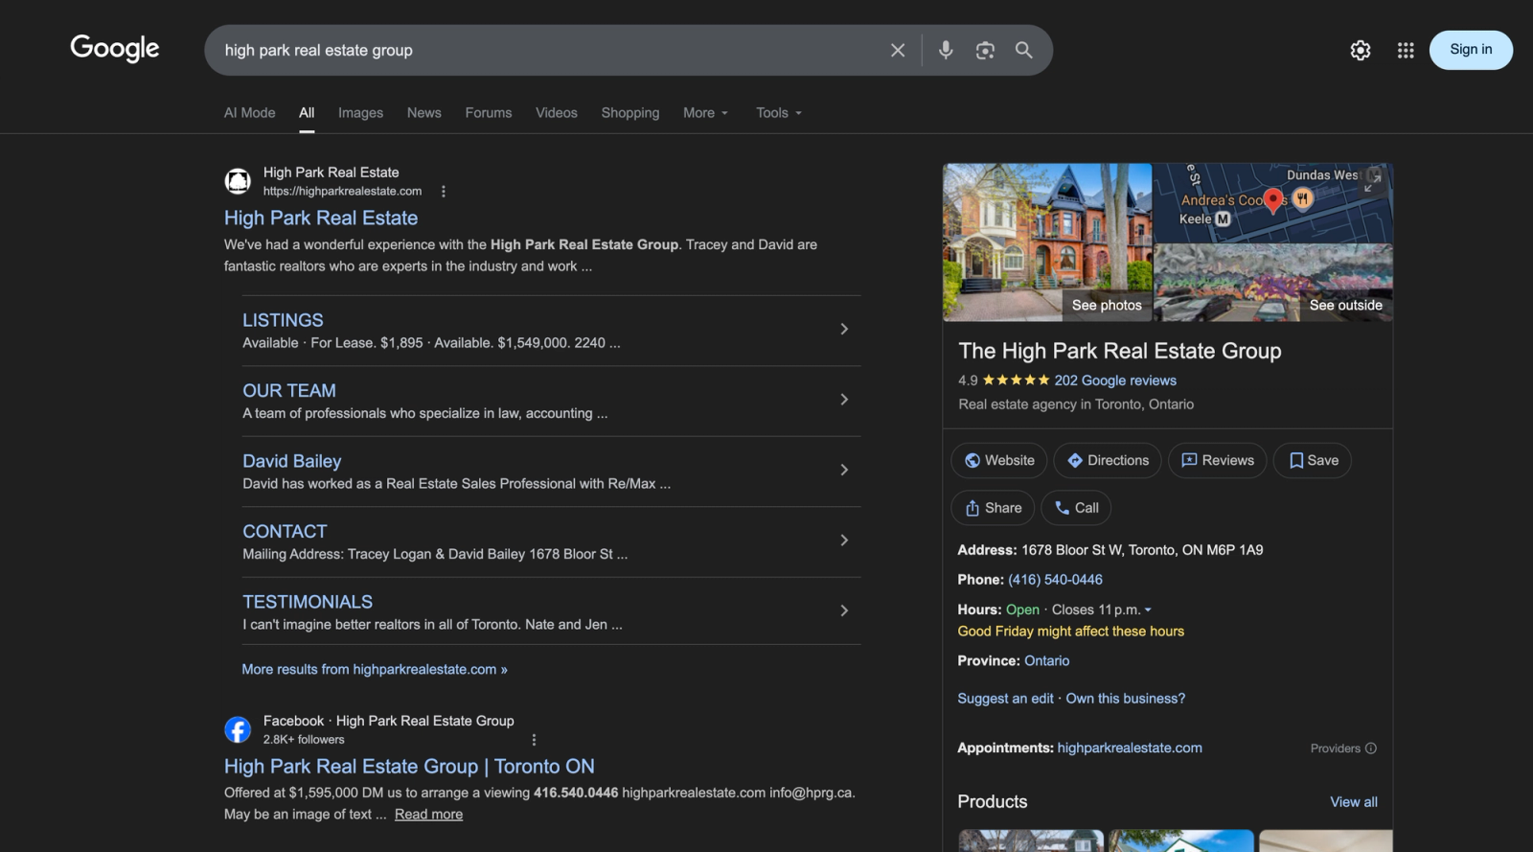
Task: Click the Google logo
Action: [x=115, y=48]
